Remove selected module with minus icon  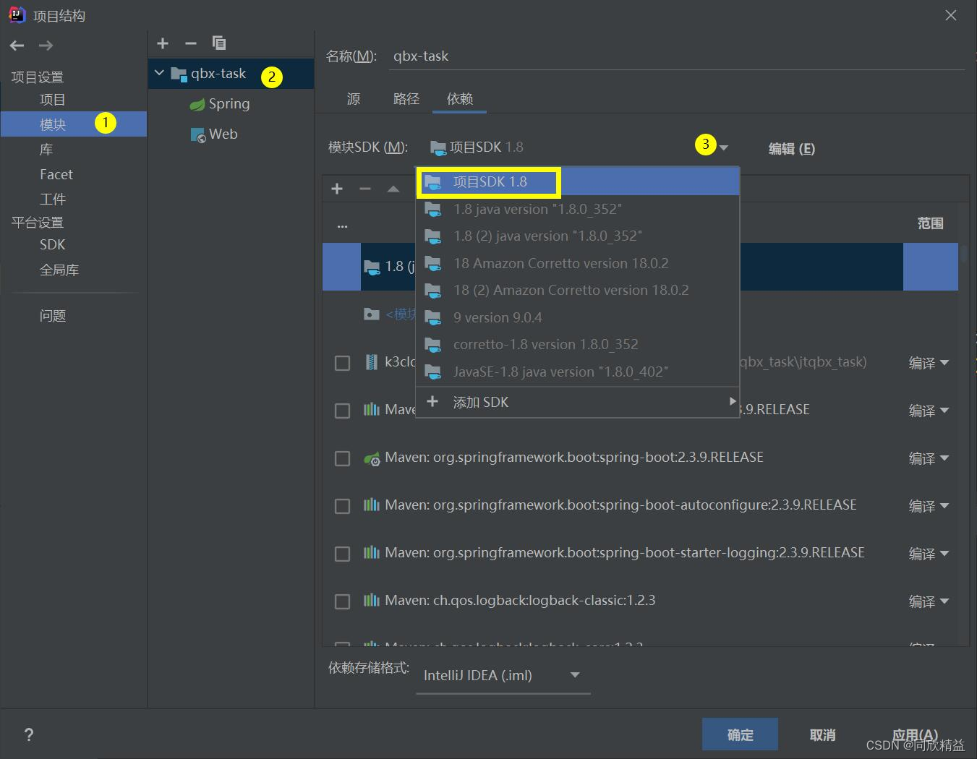[x=191, y=43]
